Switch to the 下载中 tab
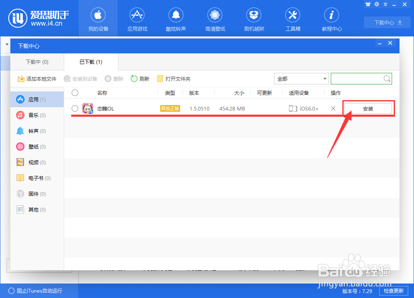The image size is (414, 298). (36, 62)
